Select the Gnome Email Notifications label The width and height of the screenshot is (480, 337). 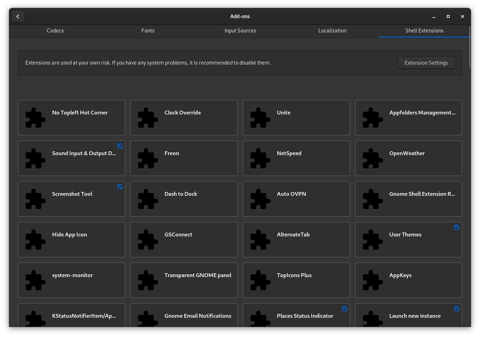(198, 316)
